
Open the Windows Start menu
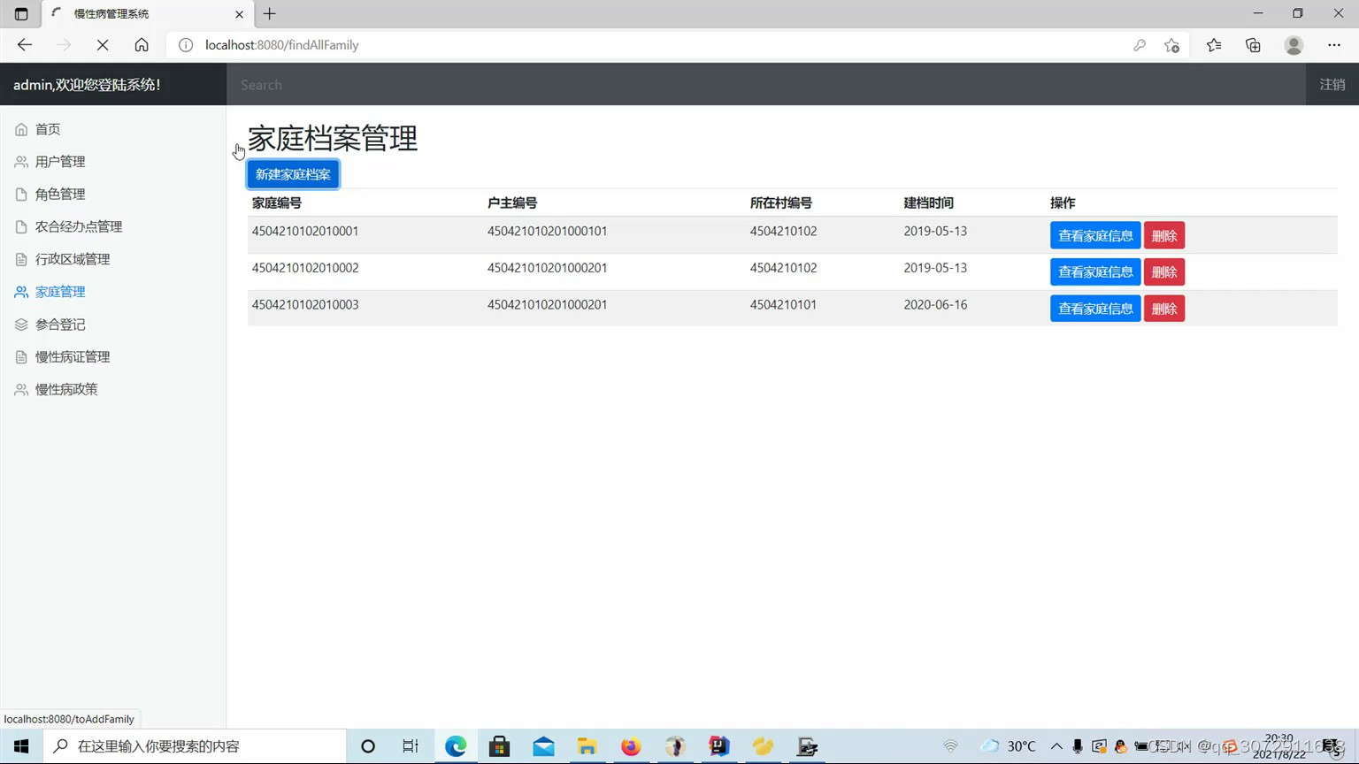coord(21,746)
